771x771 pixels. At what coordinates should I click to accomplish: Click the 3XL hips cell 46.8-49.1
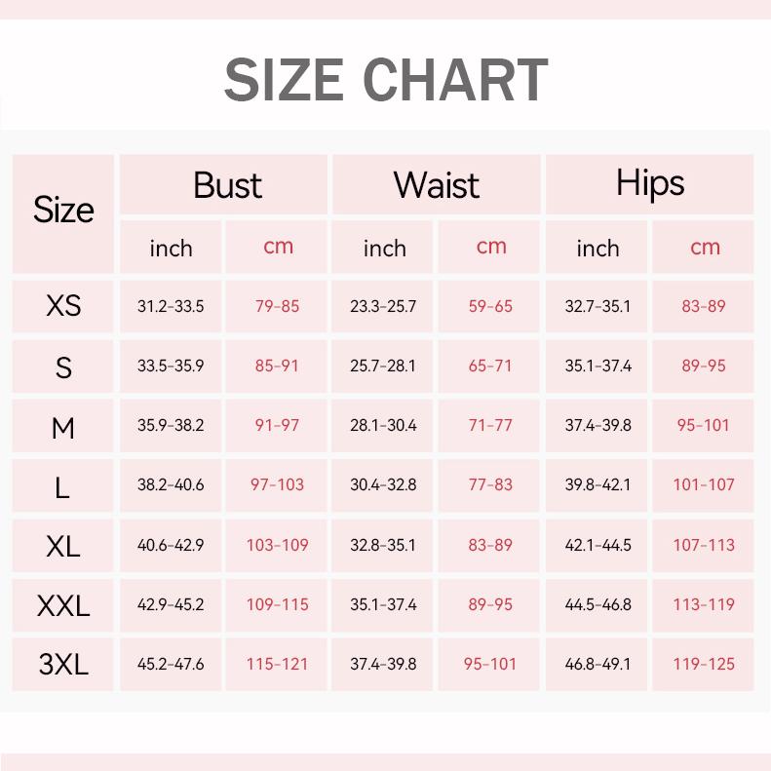(x=598, y=665)
